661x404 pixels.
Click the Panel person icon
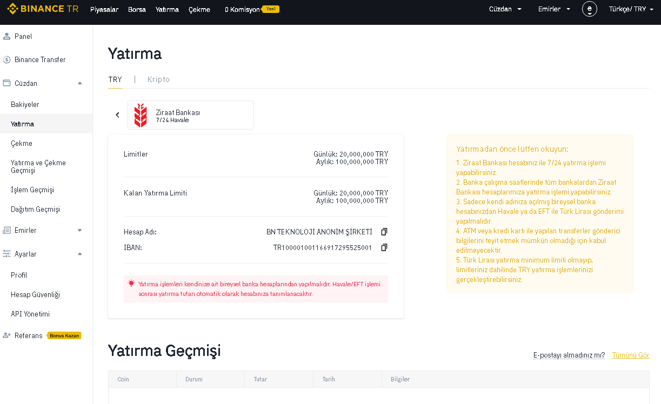(x=6, y=36)
